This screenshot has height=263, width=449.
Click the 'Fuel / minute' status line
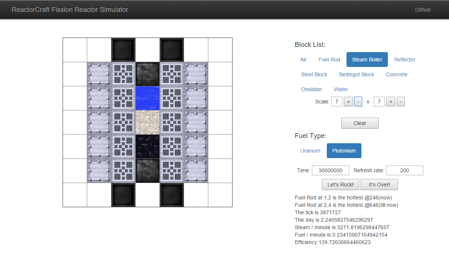[x=341, y=235]
